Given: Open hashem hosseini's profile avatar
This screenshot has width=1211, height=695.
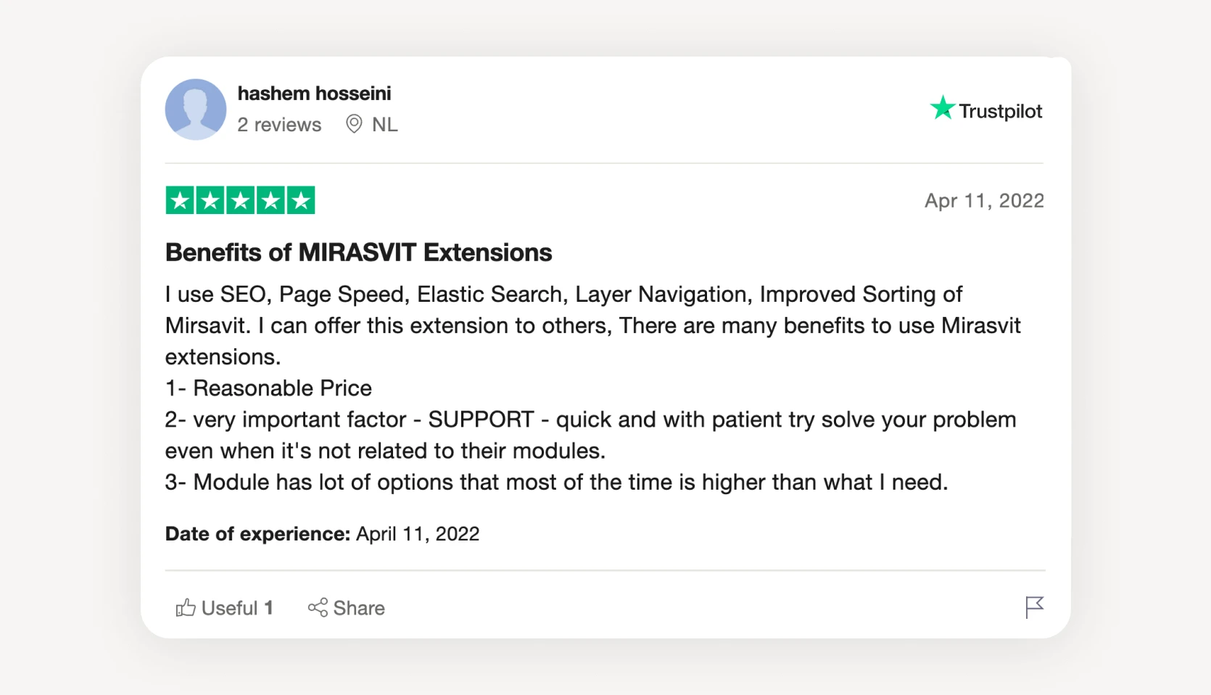Looking at the screenshot, I should tap(195, 109).
